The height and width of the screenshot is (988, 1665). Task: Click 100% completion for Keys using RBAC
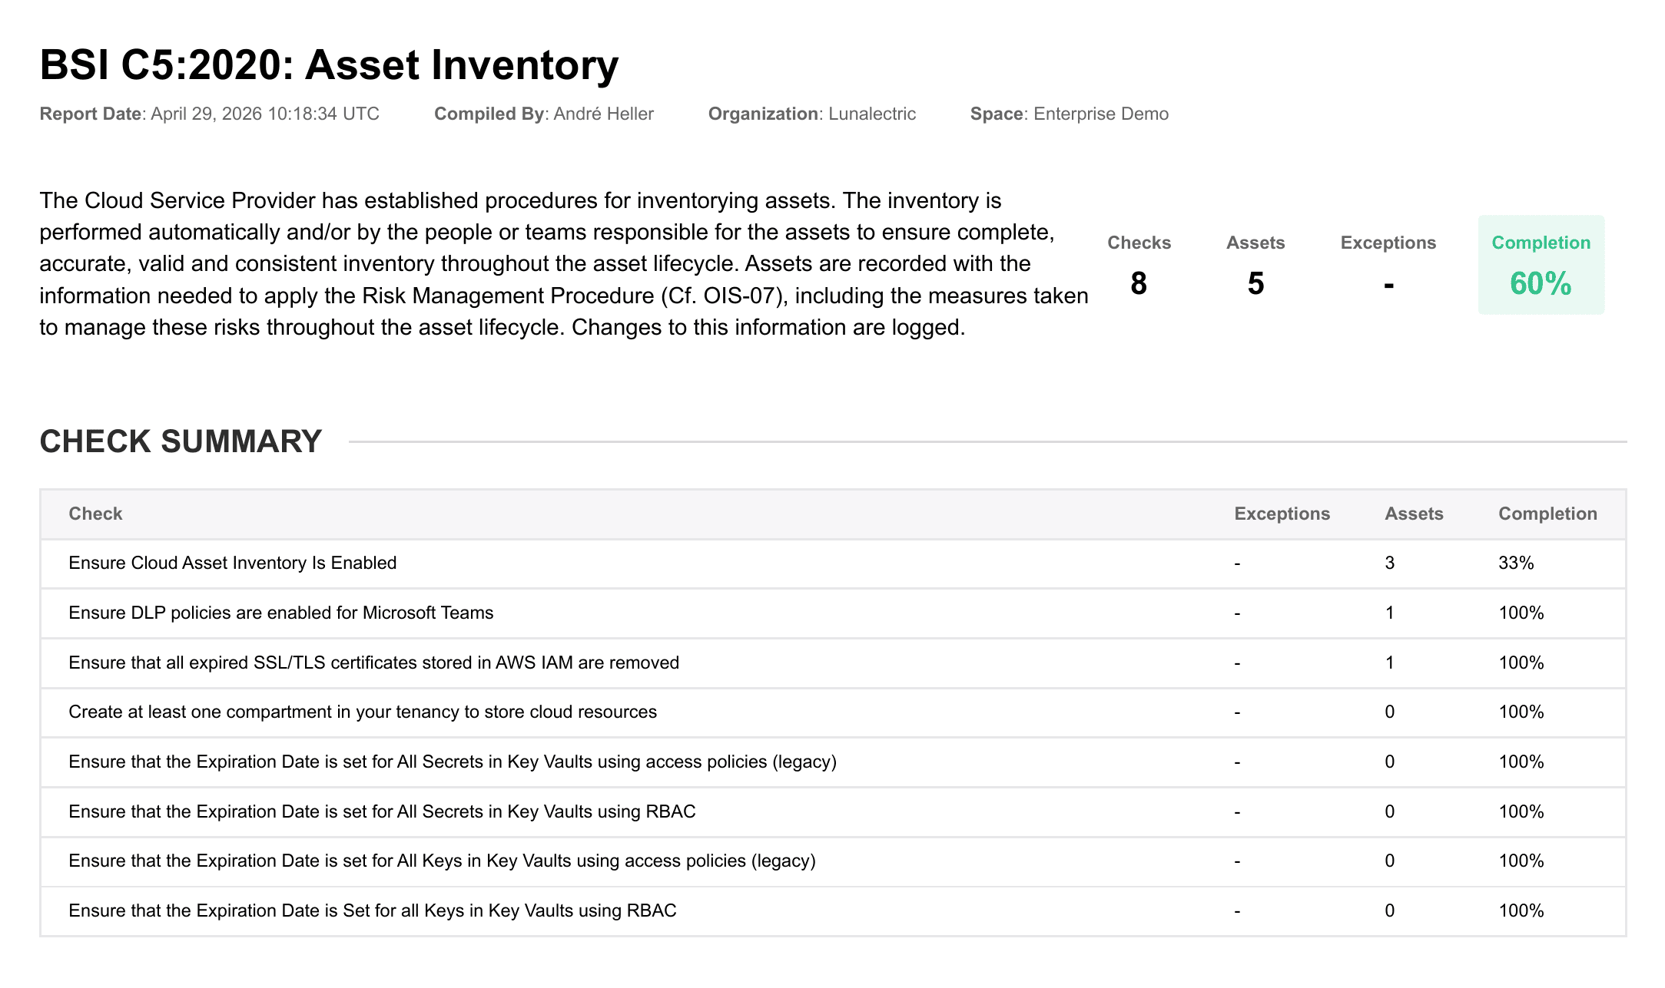tap(1521, 910)
